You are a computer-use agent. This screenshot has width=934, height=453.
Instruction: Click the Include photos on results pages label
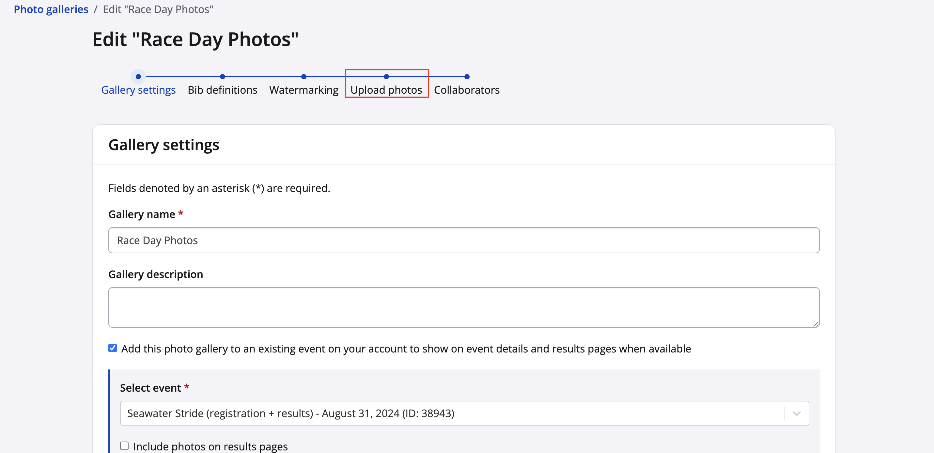(210, 446)
